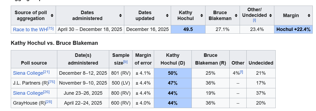Sort the Dates administered column
The image size is (316, 111).
click(120, 15)
